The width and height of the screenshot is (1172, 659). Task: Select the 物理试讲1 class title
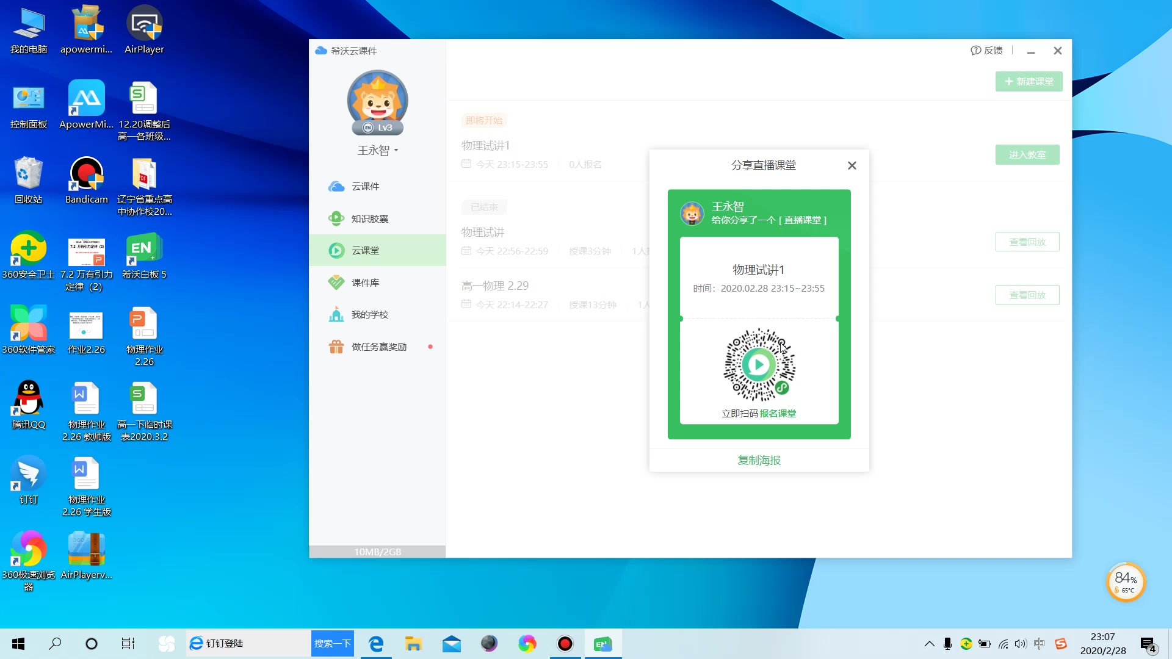point(485,145)
